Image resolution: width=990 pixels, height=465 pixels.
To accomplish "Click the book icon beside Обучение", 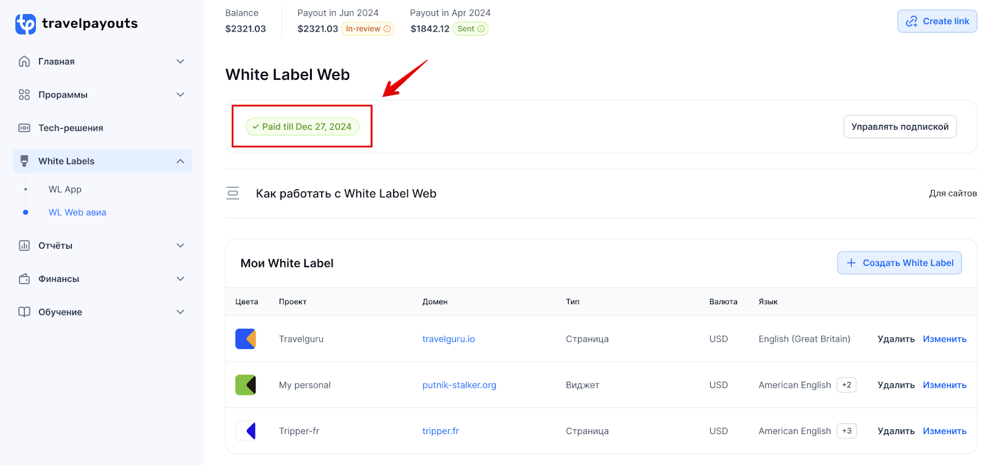I will [x=24, y=312].
